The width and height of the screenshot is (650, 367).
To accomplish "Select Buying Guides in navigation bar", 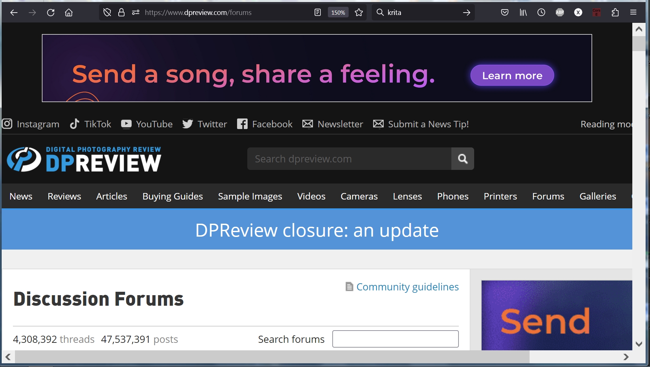I will (172, 196).
